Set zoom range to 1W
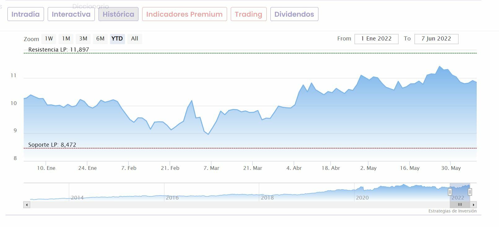Viewport: 499px width, 227px height. [x=49, y=39]
